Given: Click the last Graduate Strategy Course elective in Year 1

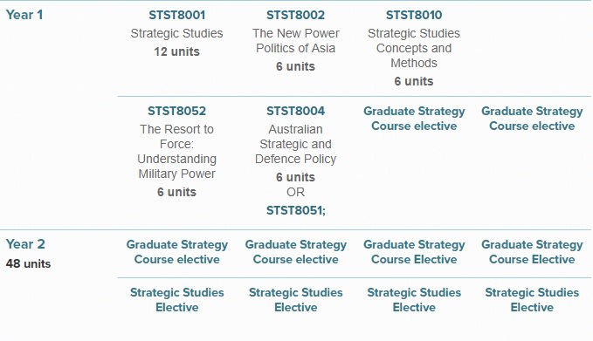Looking at the screenshot, I should [x=532, y=119].
